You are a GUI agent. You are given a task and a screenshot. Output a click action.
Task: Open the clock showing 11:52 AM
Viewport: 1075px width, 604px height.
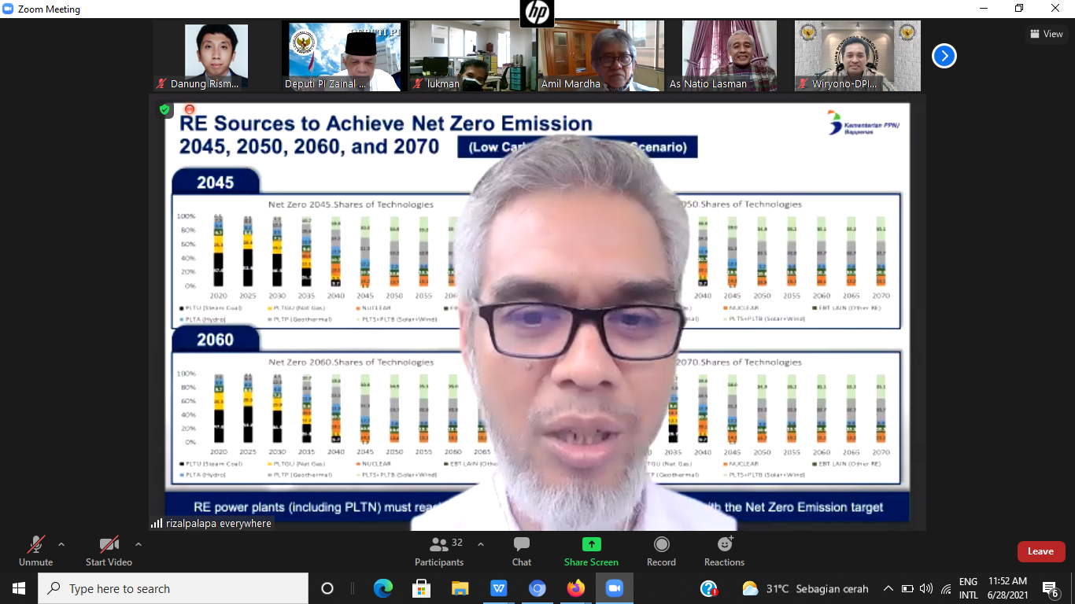pos(1007,588)
